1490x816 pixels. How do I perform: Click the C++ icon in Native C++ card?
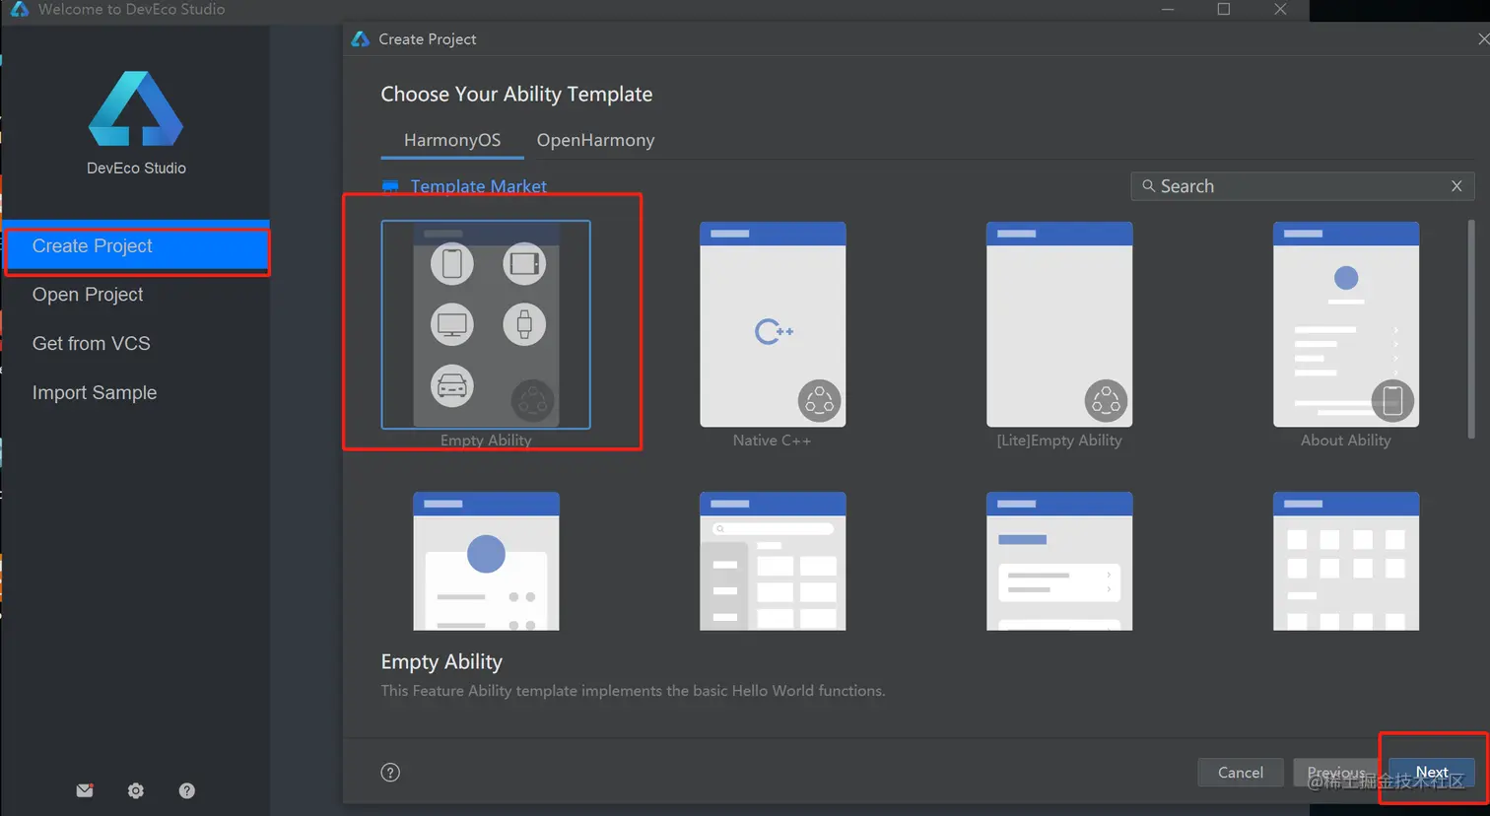click(x=774, y=331)
